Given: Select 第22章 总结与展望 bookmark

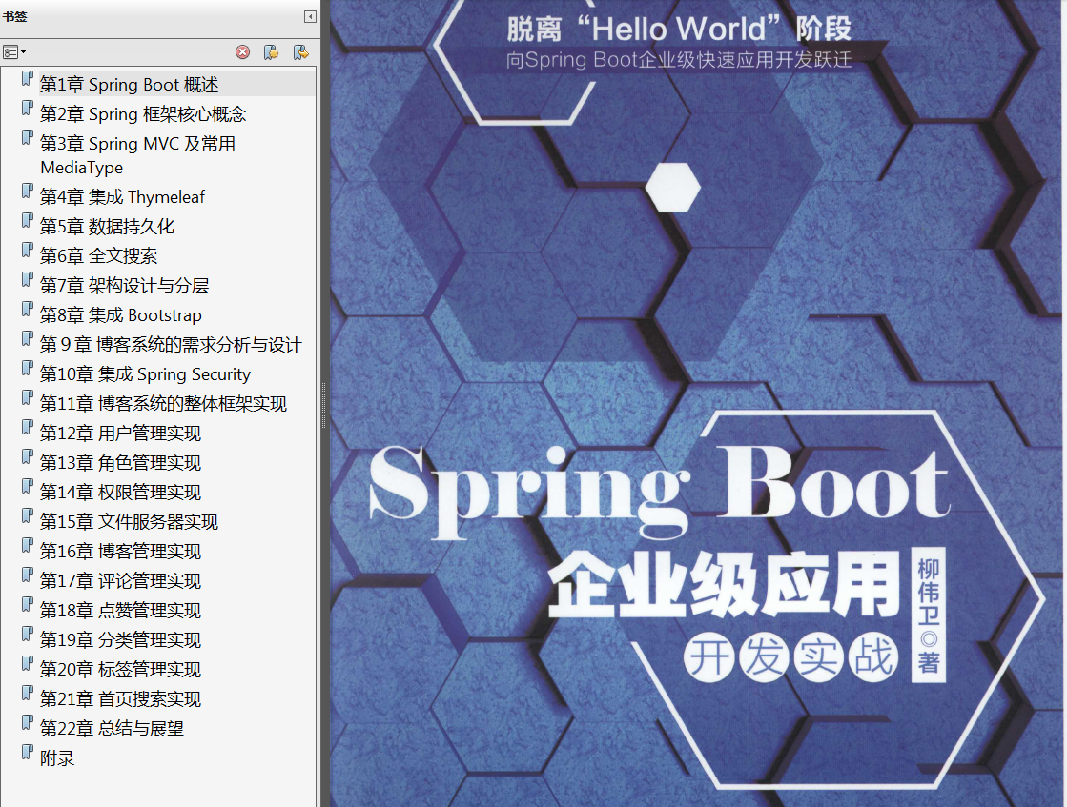Looking at the screenshot, I should (x=113, y=730).
